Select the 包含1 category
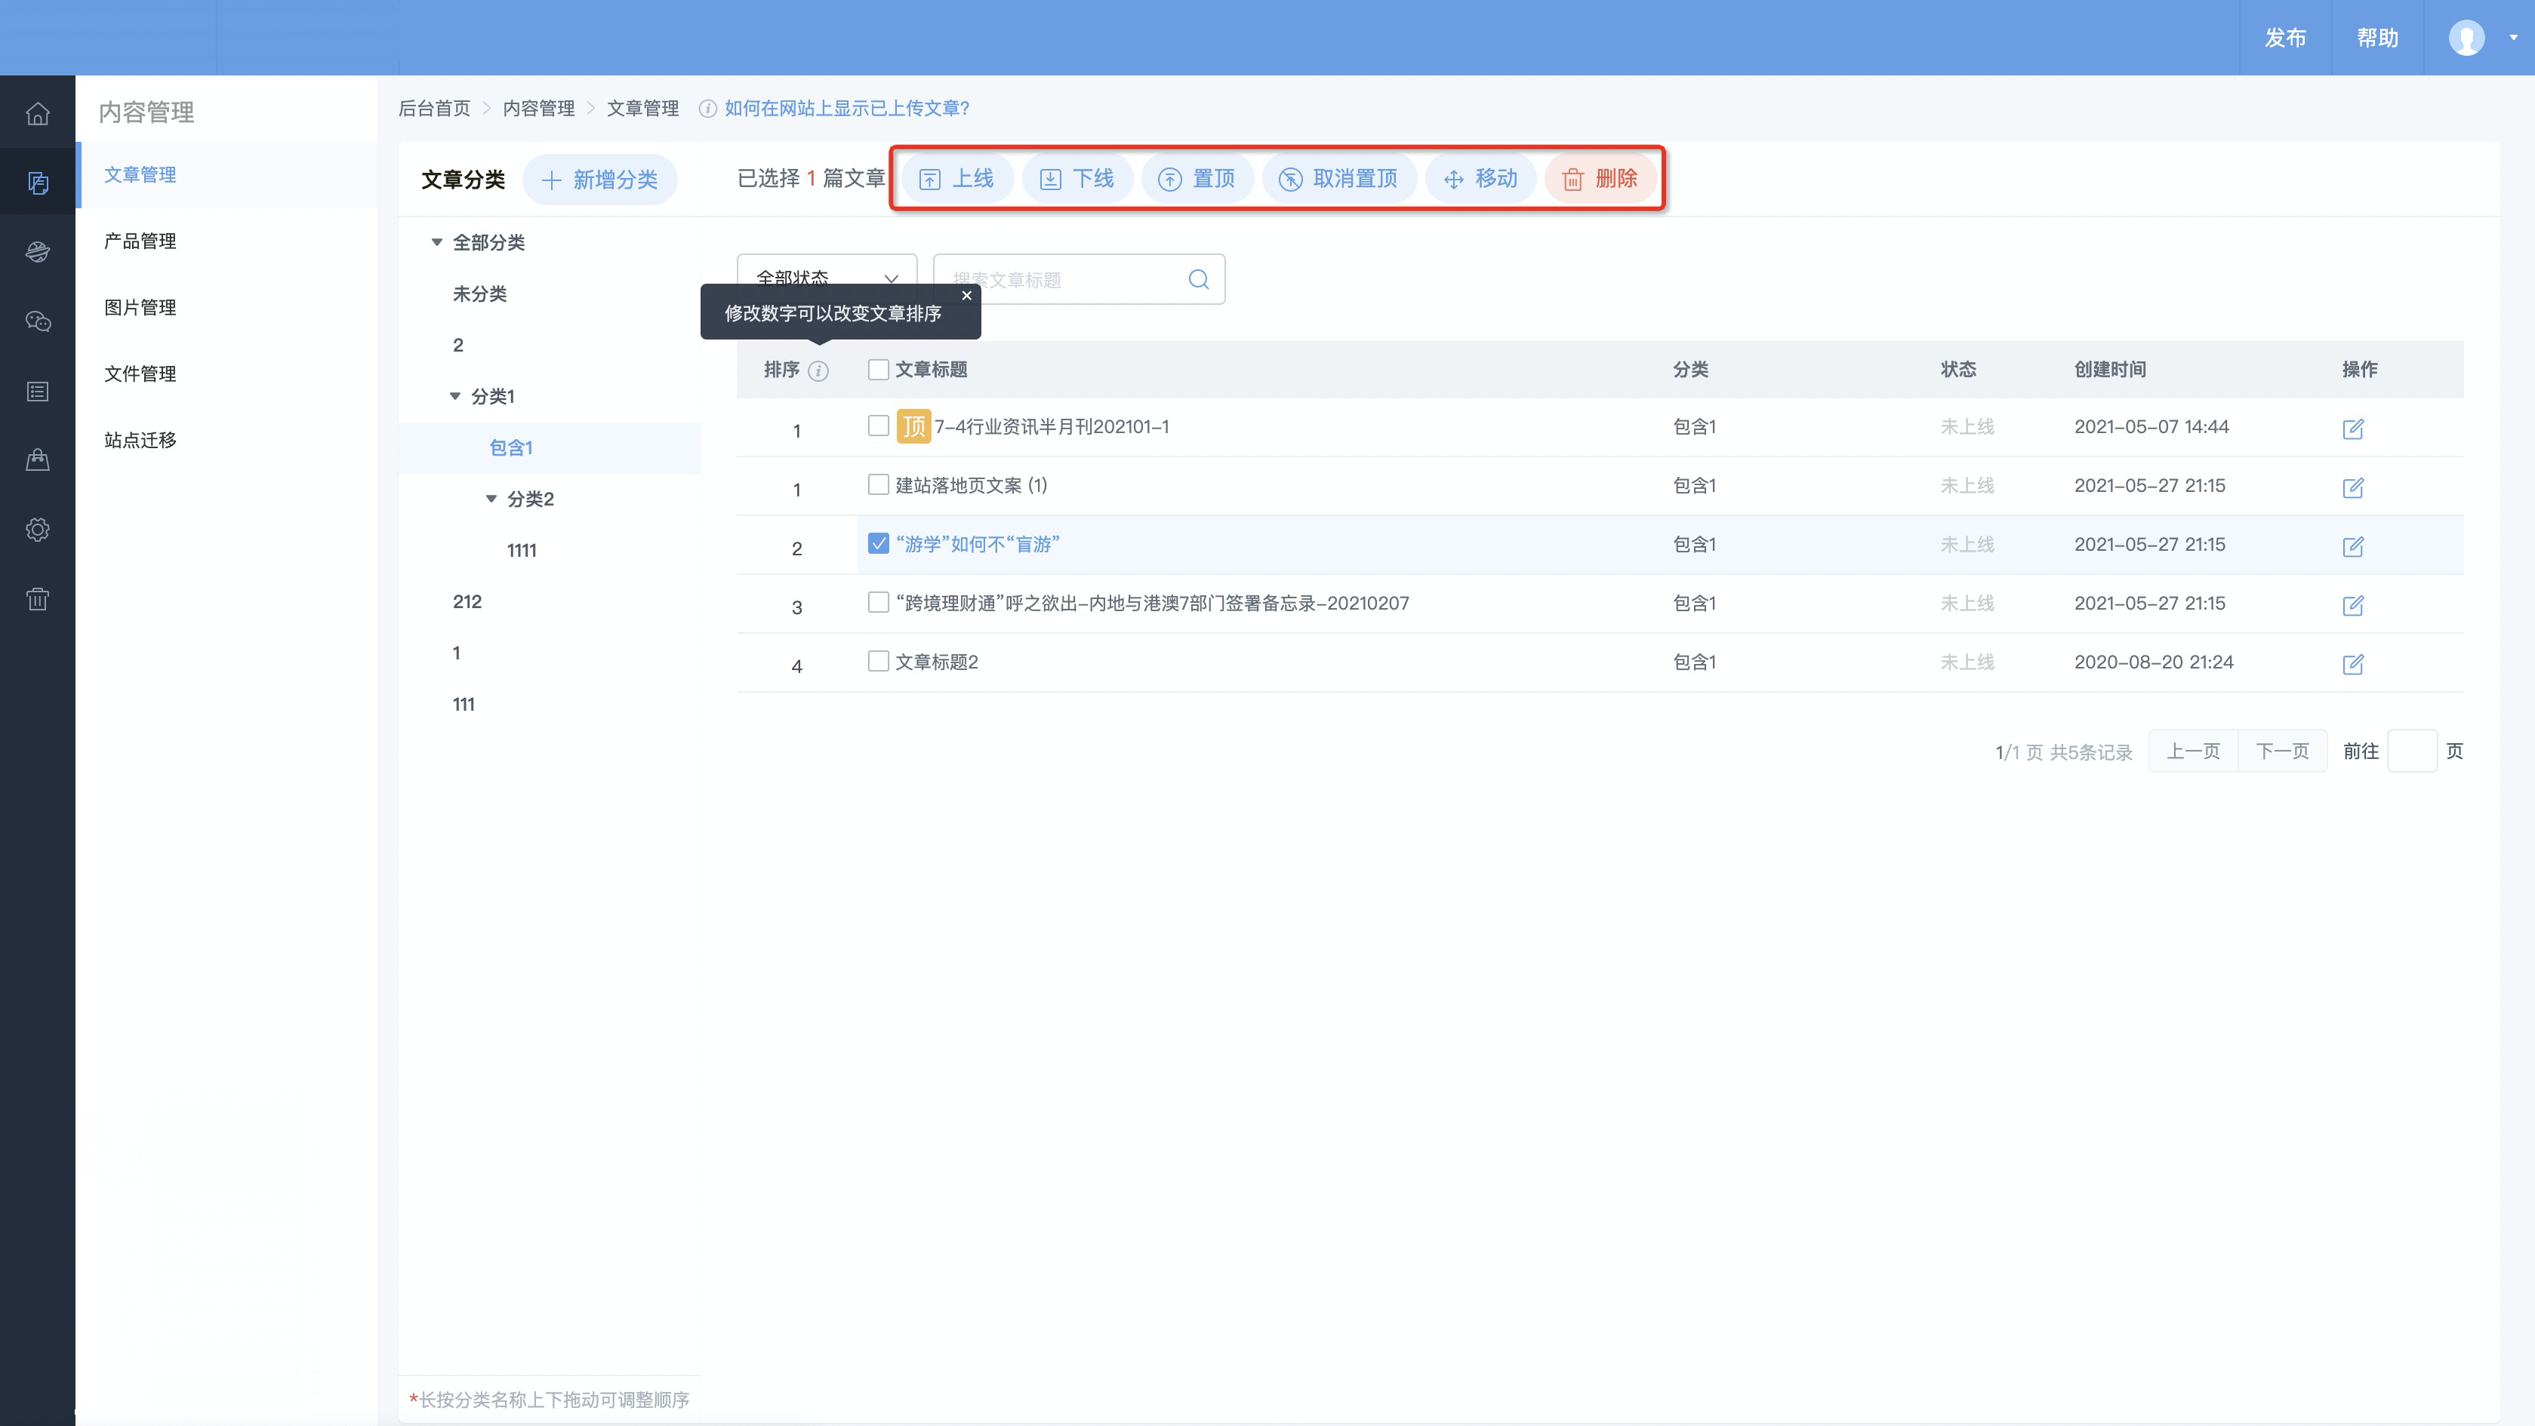 click(511, 448)
